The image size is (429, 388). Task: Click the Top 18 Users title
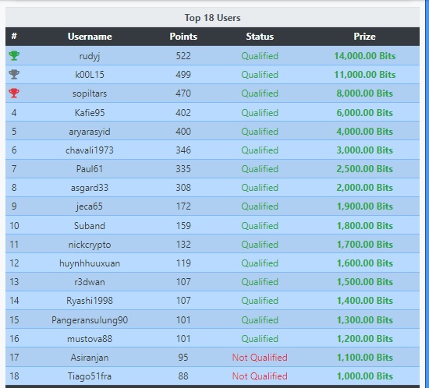(x=213, y=18)
